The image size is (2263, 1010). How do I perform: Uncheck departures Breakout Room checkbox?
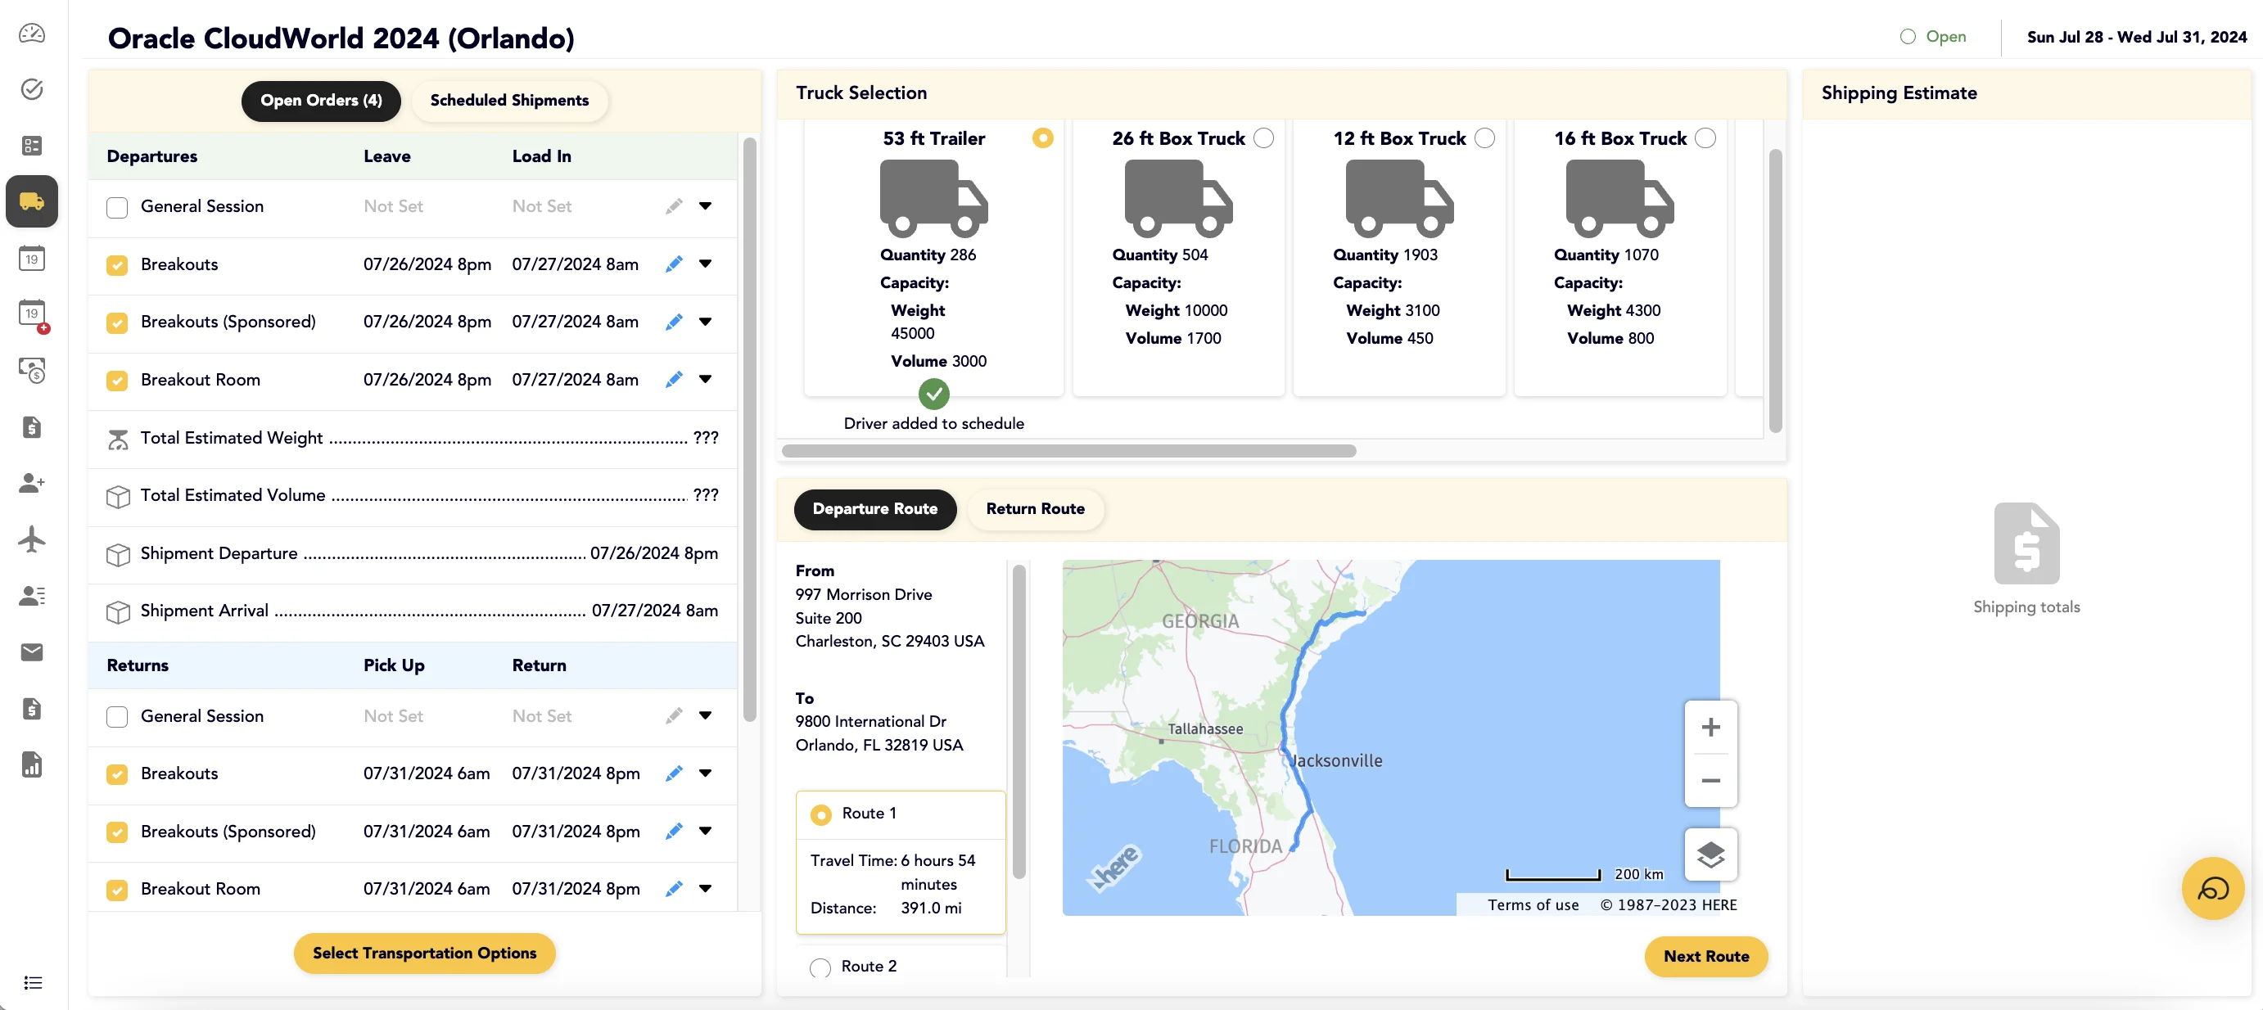click(117, 381)
